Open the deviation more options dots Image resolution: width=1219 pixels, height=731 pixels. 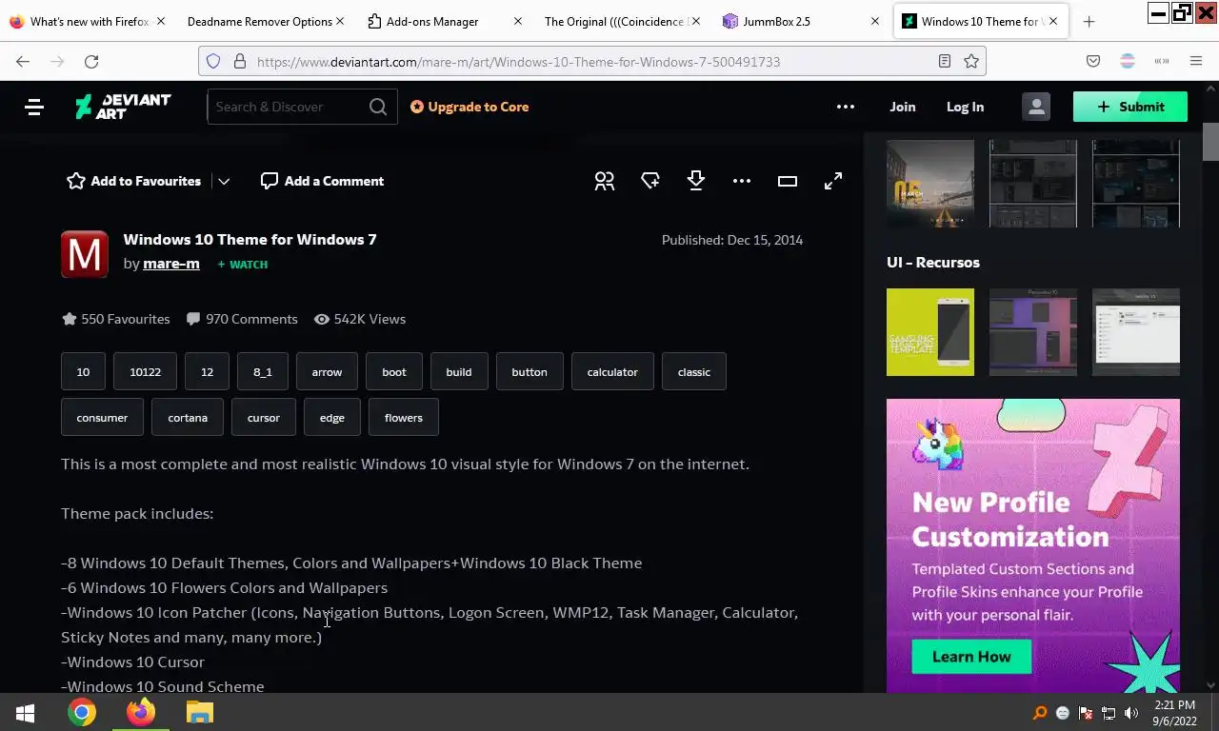(x=742, y=181)
